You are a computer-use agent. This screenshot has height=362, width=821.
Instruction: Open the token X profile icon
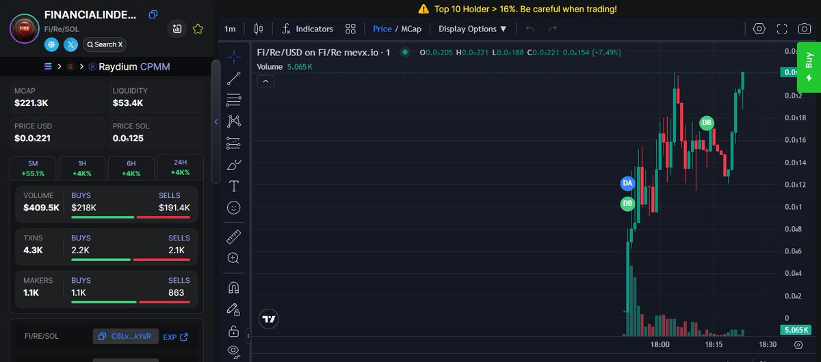point(70,44)
